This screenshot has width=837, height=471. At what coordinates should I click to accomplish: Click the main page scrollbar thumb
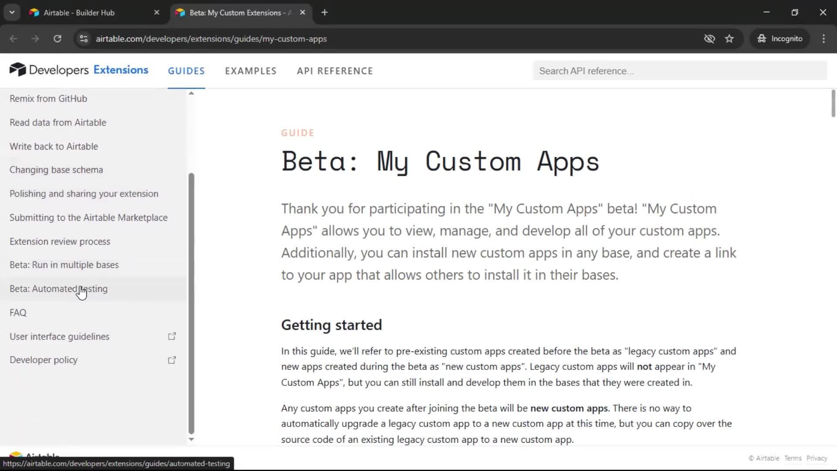(833, 103)
